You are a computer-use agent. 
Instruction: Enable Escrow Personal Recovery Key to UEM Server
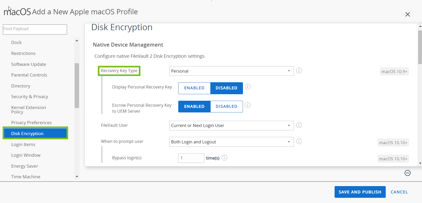[x=194, y=107]
